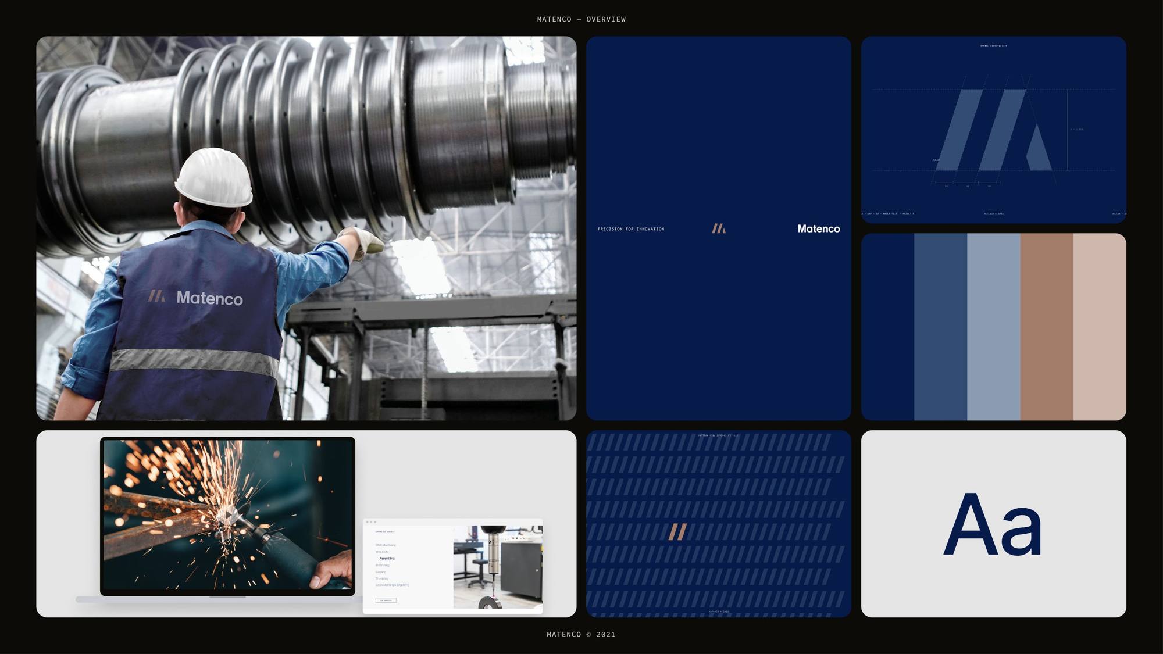Select 'Wire EDM' in the website mockup

pyautogui.click(x=382, y=552)
